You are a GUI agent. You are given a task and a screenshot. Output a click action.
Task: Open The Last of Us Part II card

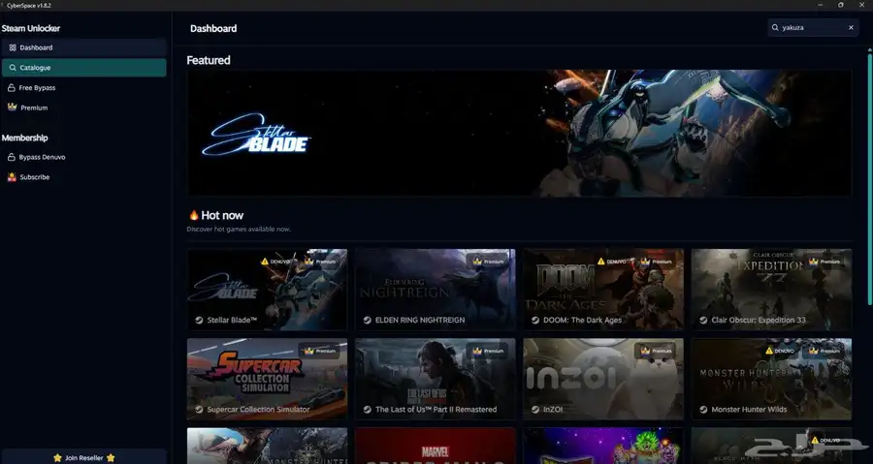click(436, 379)
